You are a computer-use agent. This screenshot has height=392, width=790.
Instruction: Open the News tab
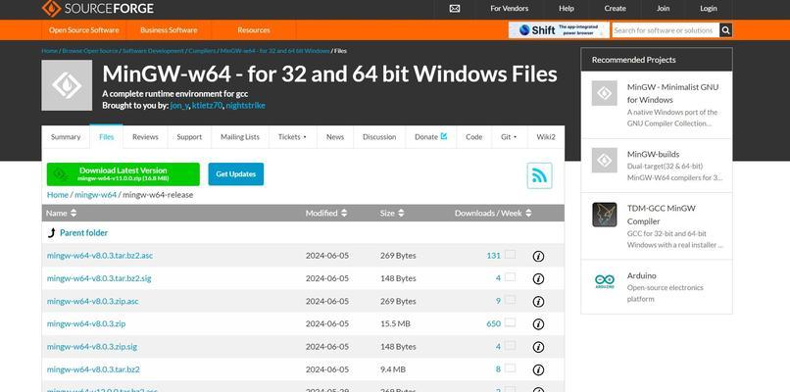click(335, 137)
